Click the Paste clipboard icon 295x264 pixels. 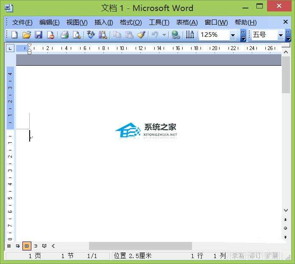(129, 35)
